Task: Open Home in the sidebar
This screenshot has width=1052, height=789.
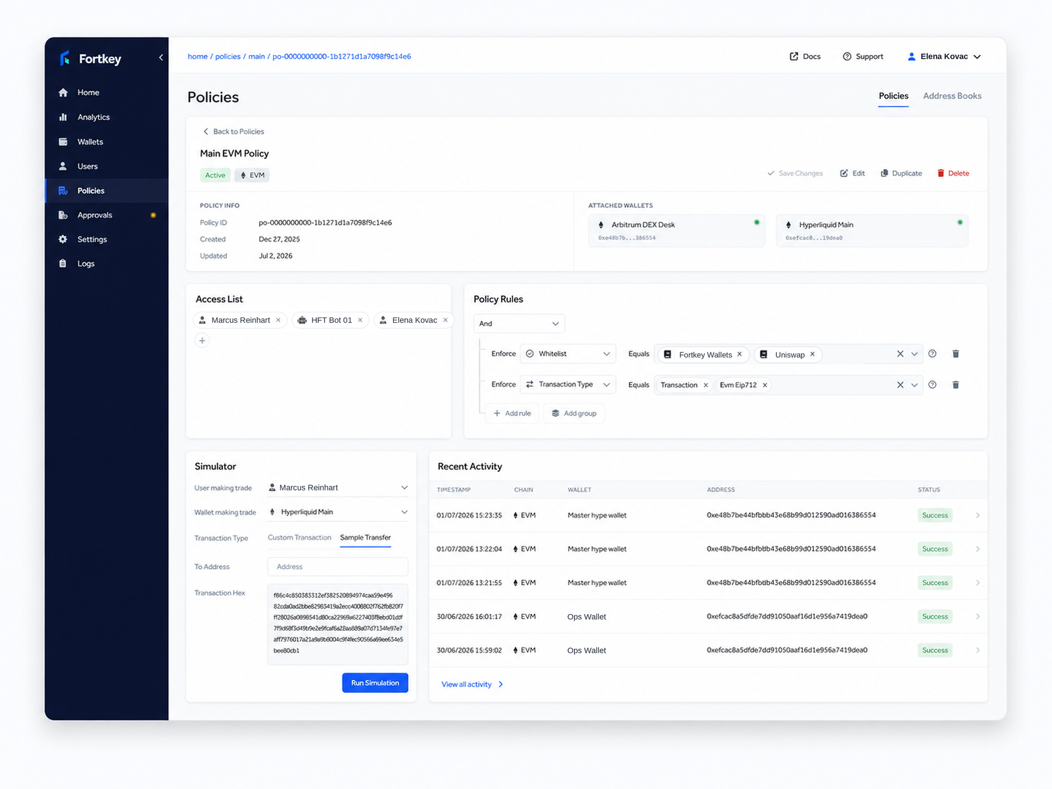Action: click(x=107, y=93)
